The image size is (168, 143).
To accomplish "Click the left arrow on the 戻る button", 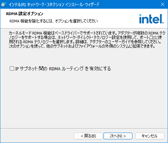I will pyautogui.click(x=82, y=136).
